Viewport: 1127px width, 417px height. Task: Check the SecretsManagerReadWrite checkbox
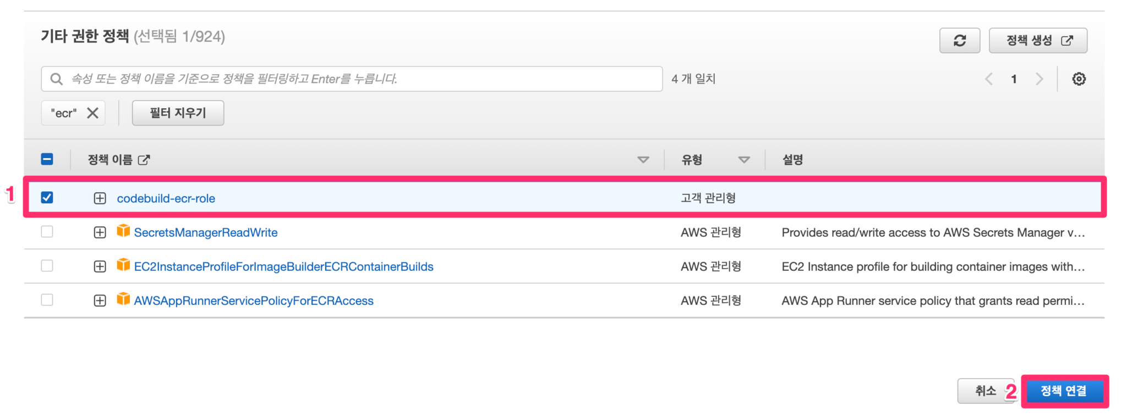[47, 232]
